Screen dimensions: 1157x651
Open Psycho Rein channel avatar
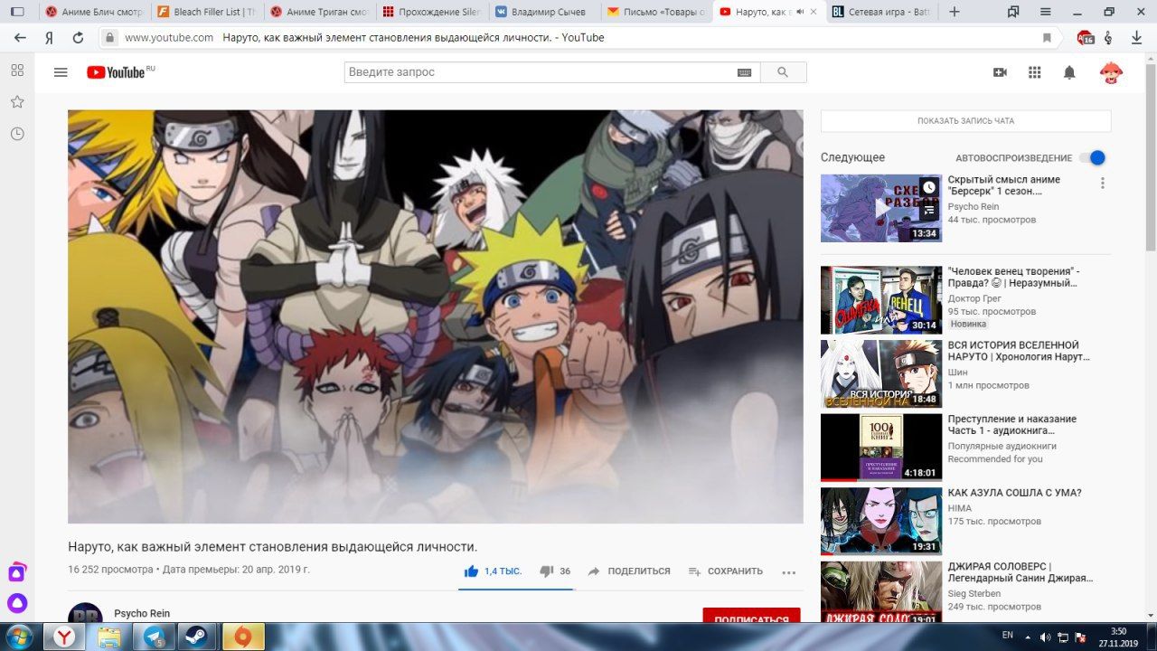click(x=85, y=614)
